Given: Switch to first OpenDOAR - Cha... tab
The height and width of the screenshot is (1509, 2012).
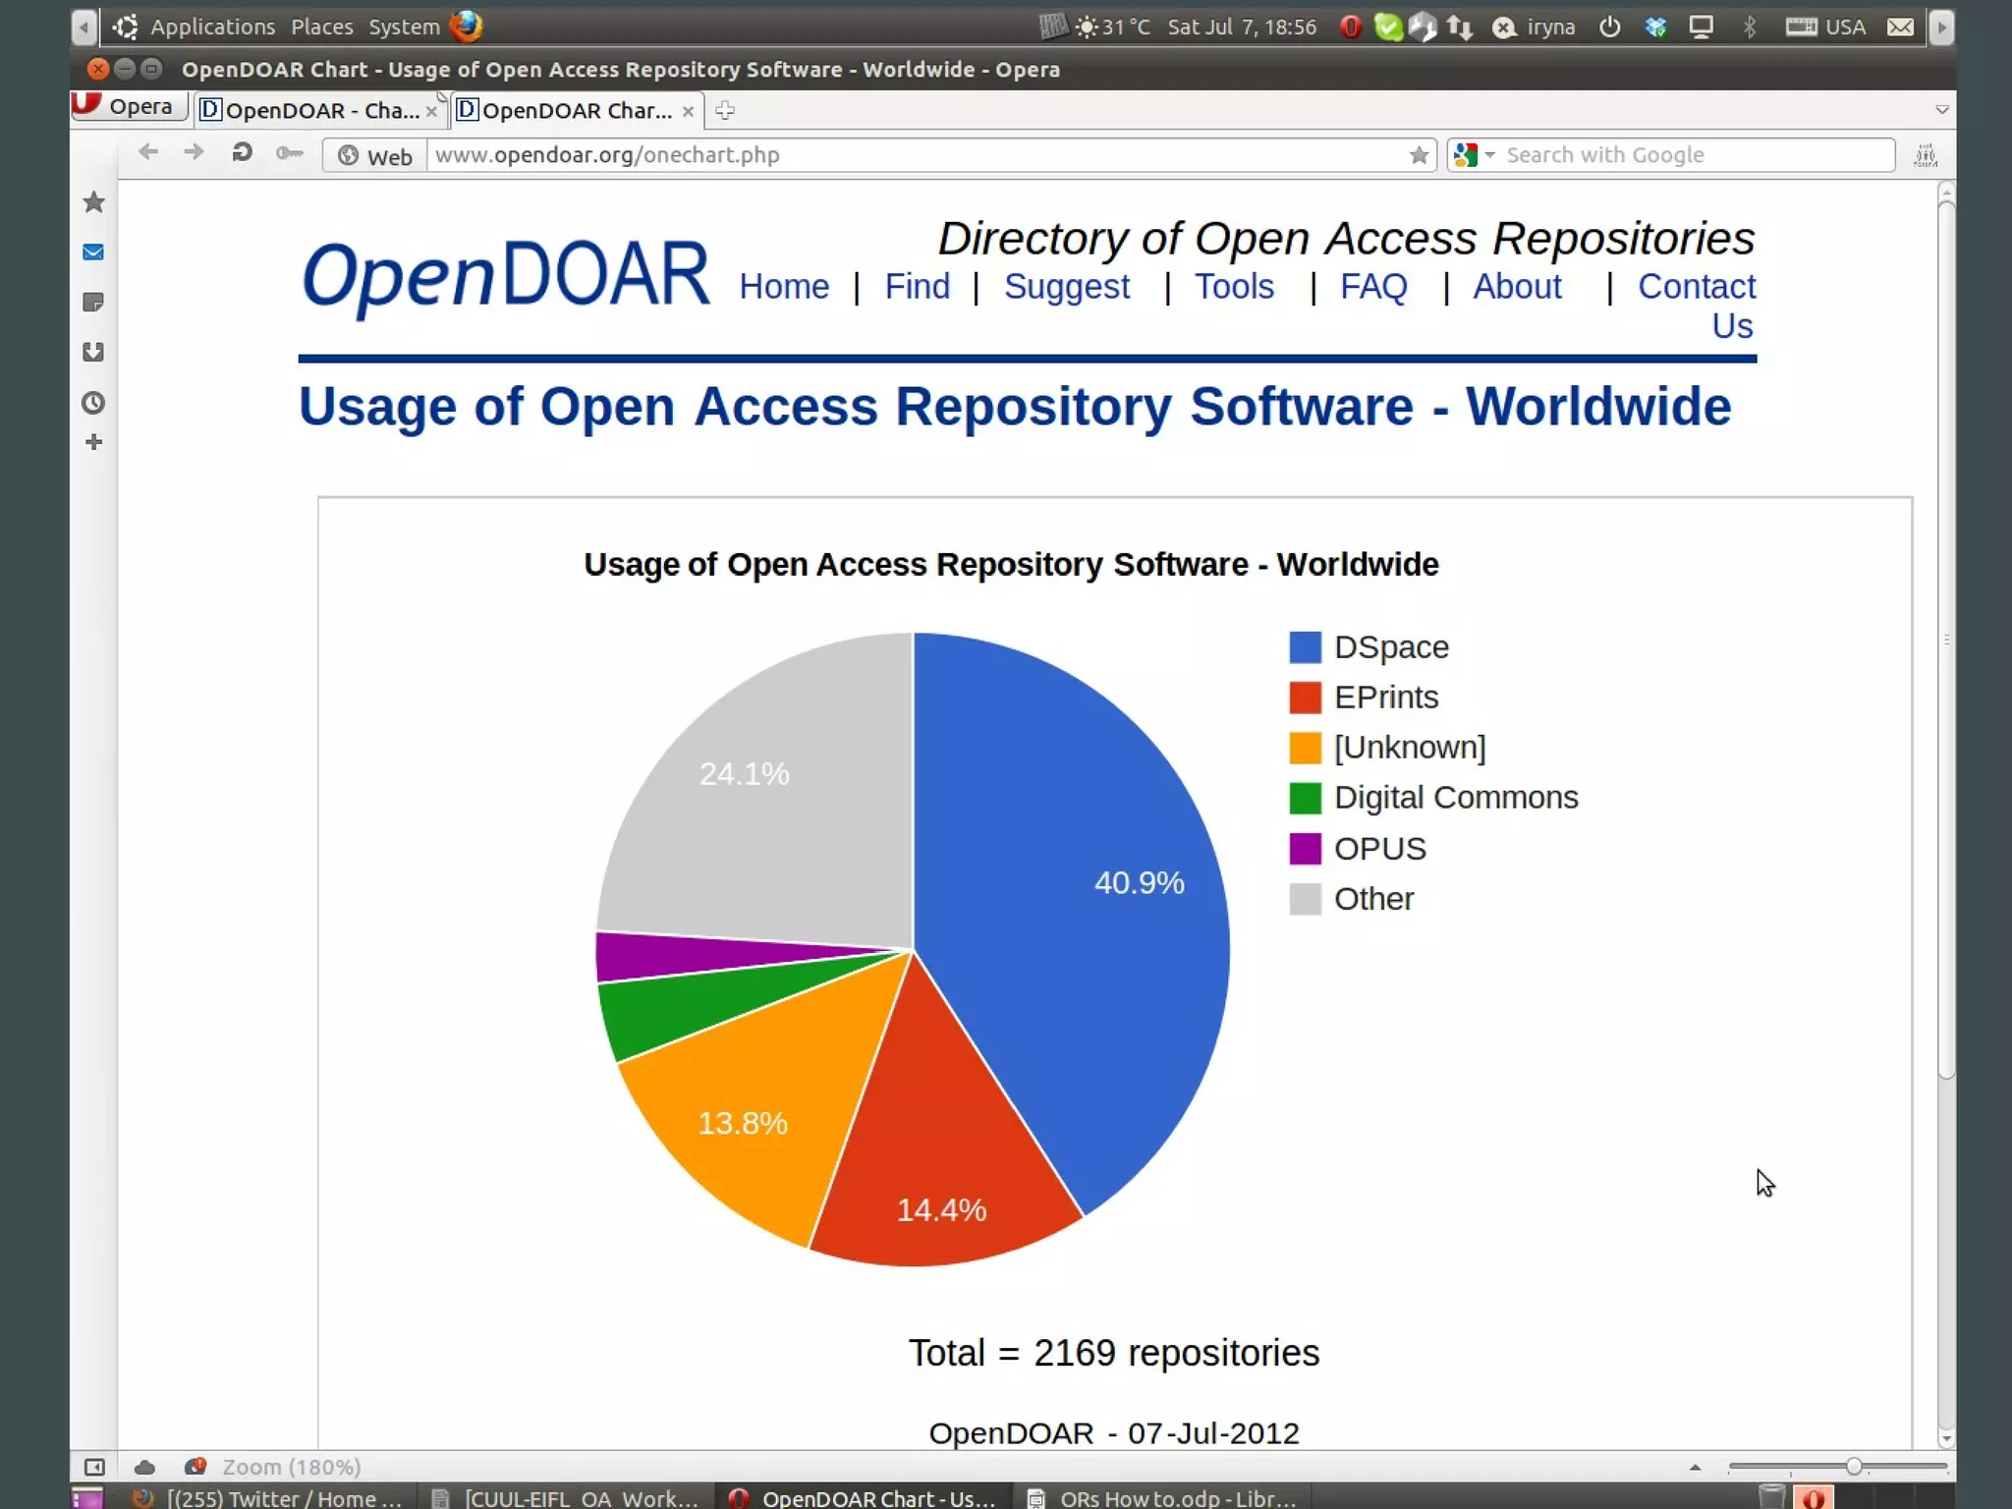Looking at the screenshot, I should (x=312, y=111).
